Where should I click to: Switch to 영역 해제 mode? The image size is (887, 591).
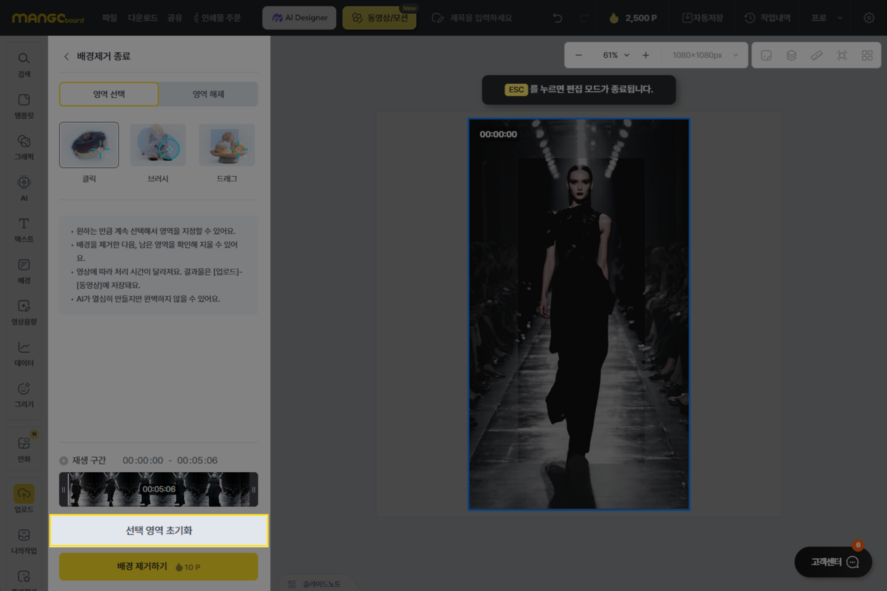pyautogui.click(x=208, y=94)
